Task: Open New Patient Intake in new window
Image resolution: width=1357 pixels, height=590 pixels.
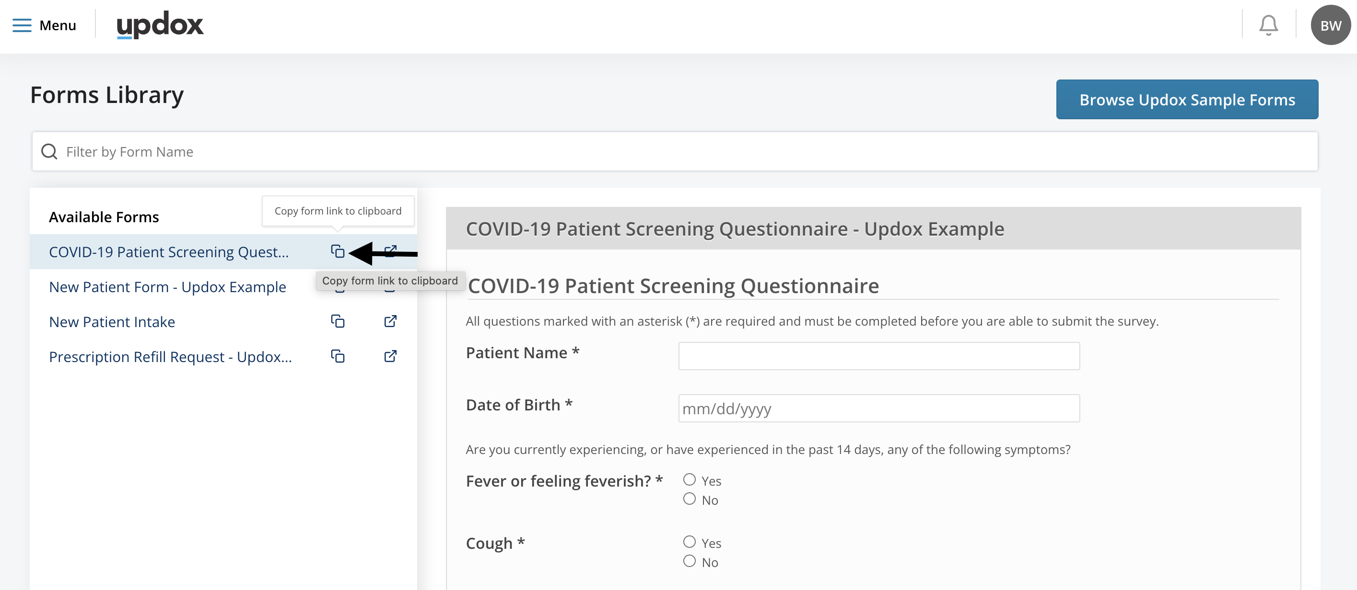Action: pyautogui.click(x=390, y=321)
